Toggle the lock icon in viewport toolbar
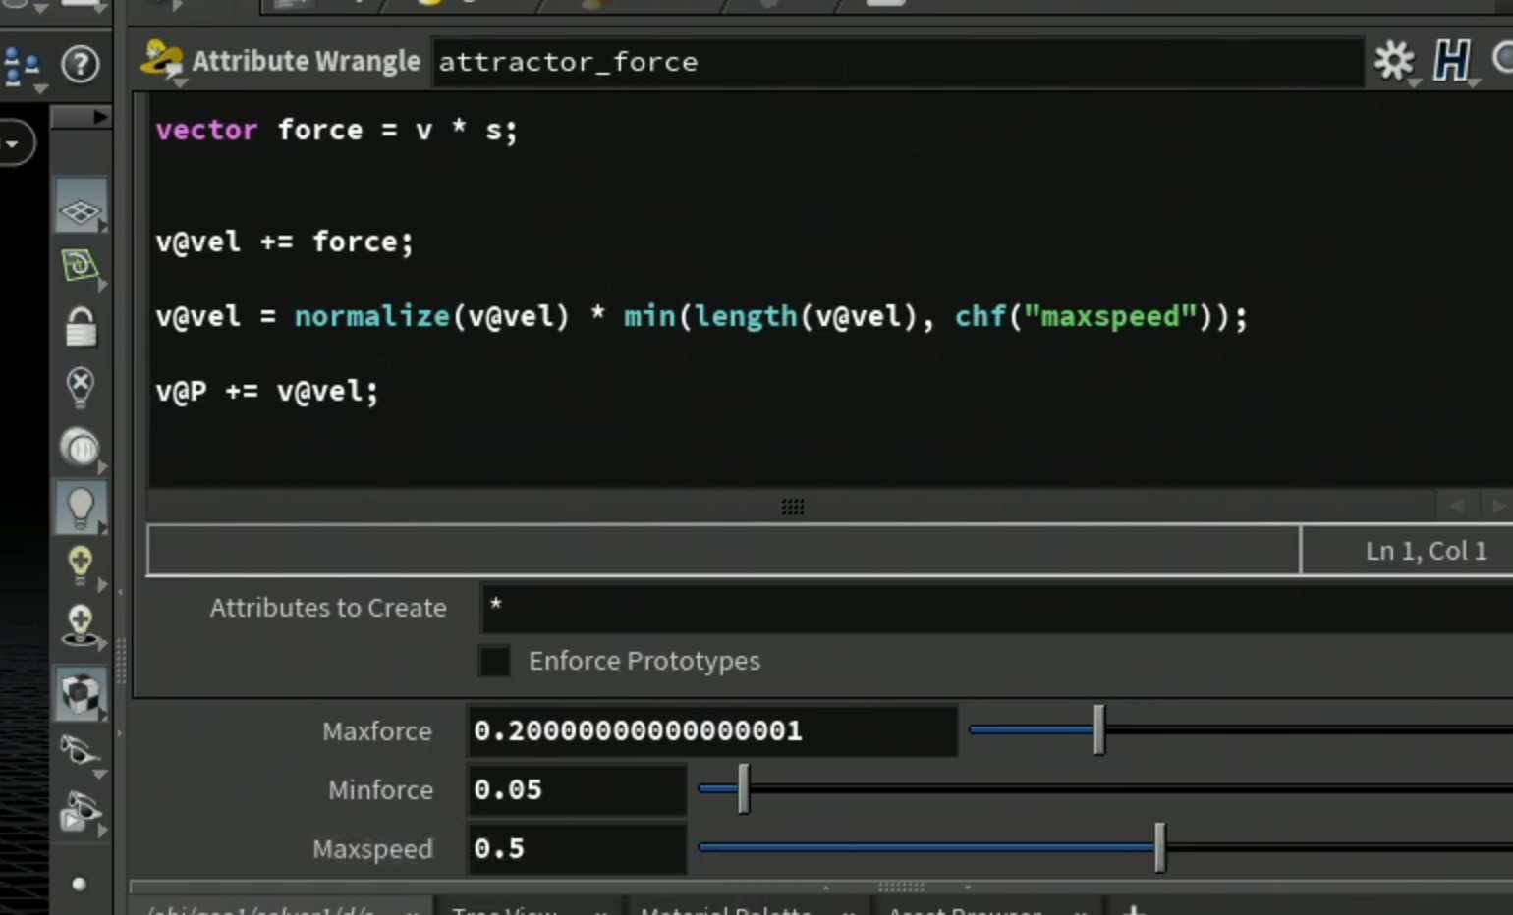This screenshot has height=915, width=1513. pos(81,327)
